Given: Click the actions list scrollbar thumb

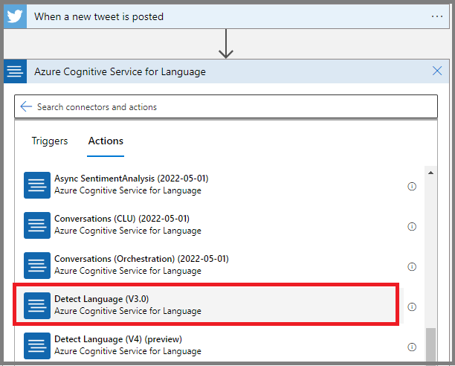Looking at the screenshot, I should [430, 345].
